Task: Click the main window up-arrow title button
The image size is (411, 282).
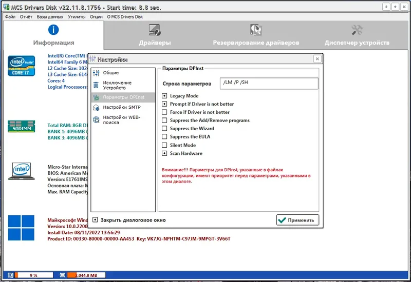Action: click(x=395, y=7)
